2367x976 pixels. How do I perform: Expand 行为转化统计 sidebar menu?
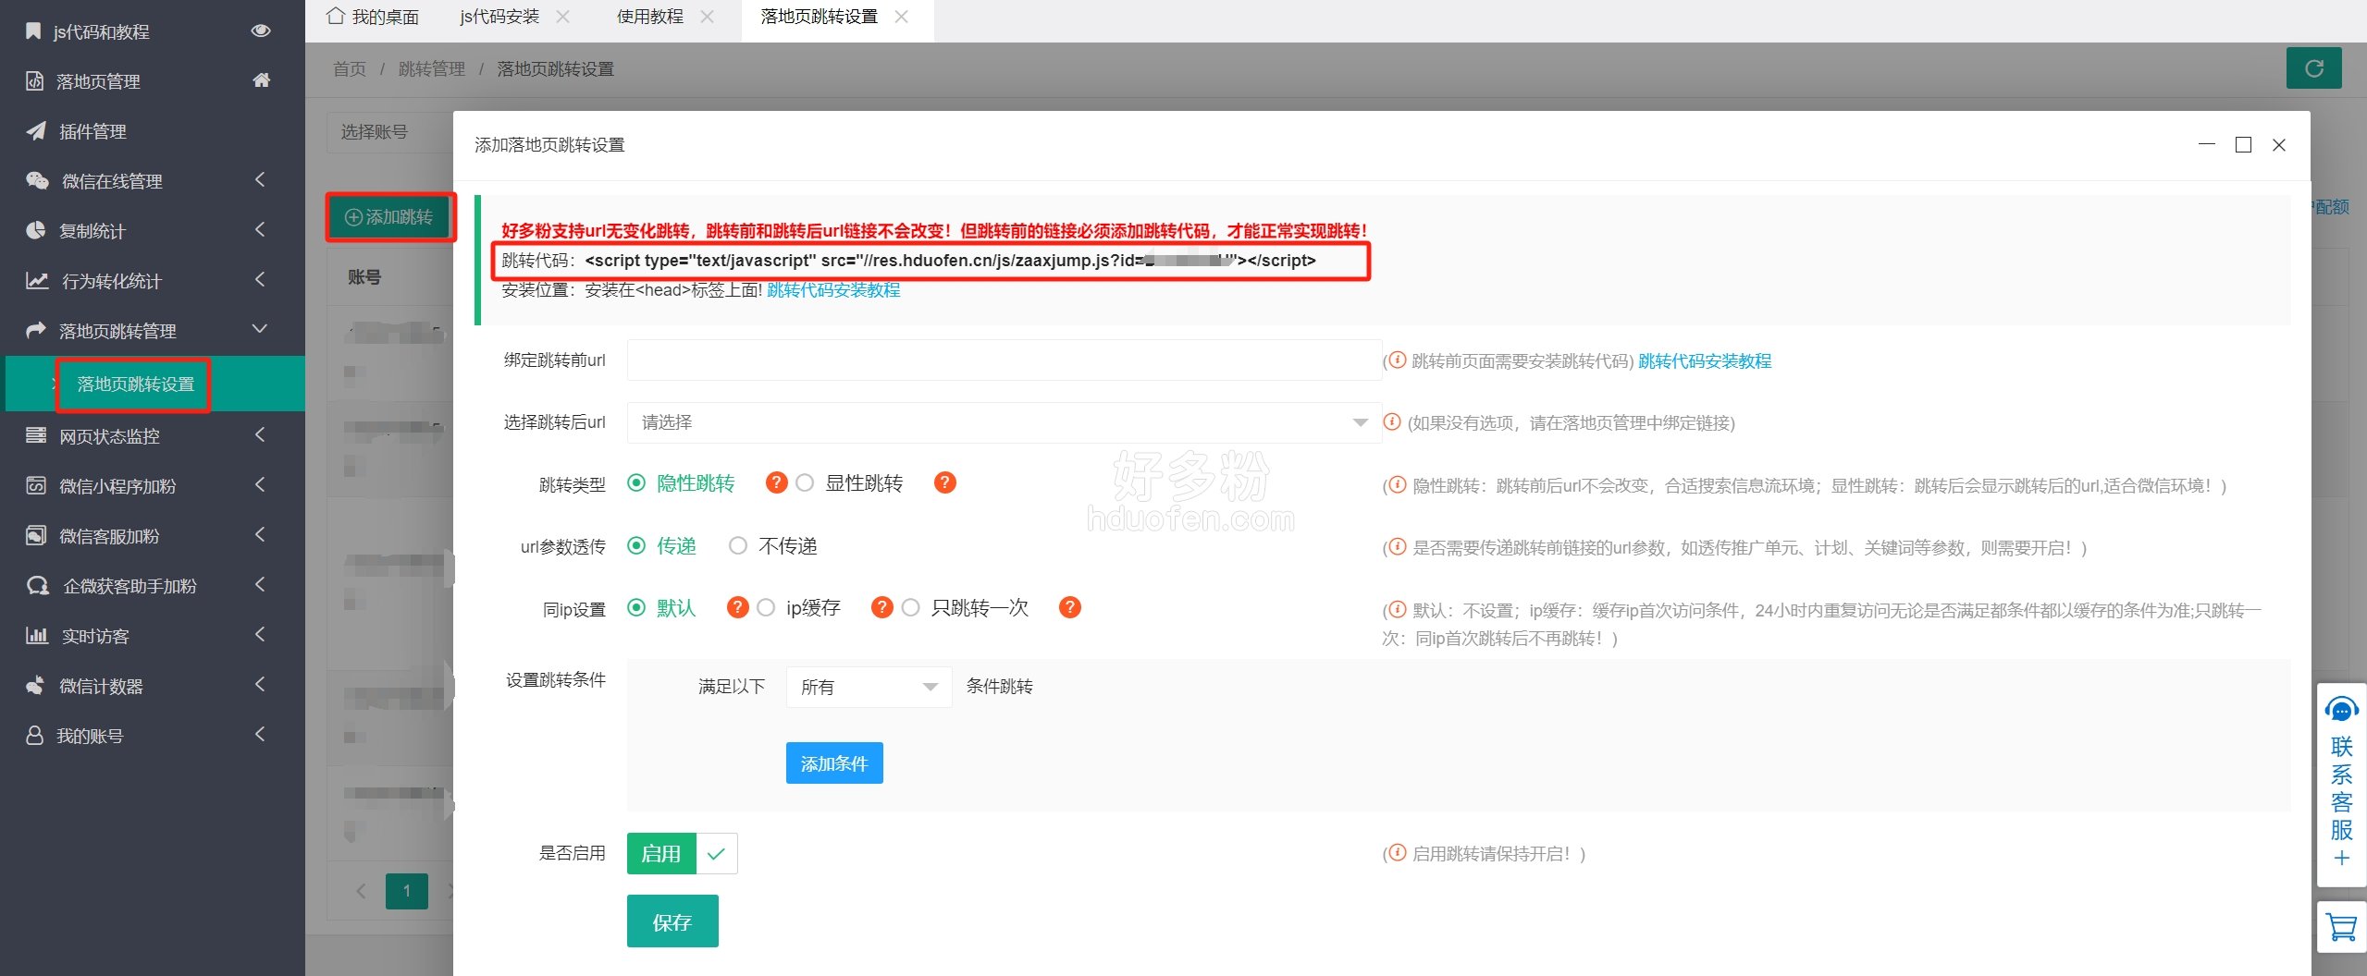[x=260, y=280]
